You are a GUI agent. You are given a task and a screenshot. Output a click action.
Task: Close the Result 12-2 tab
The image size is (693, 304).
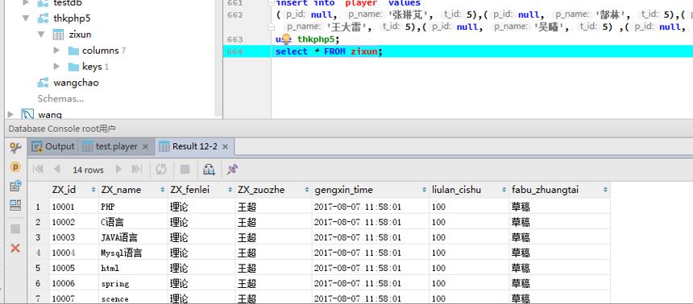point(225,147)
